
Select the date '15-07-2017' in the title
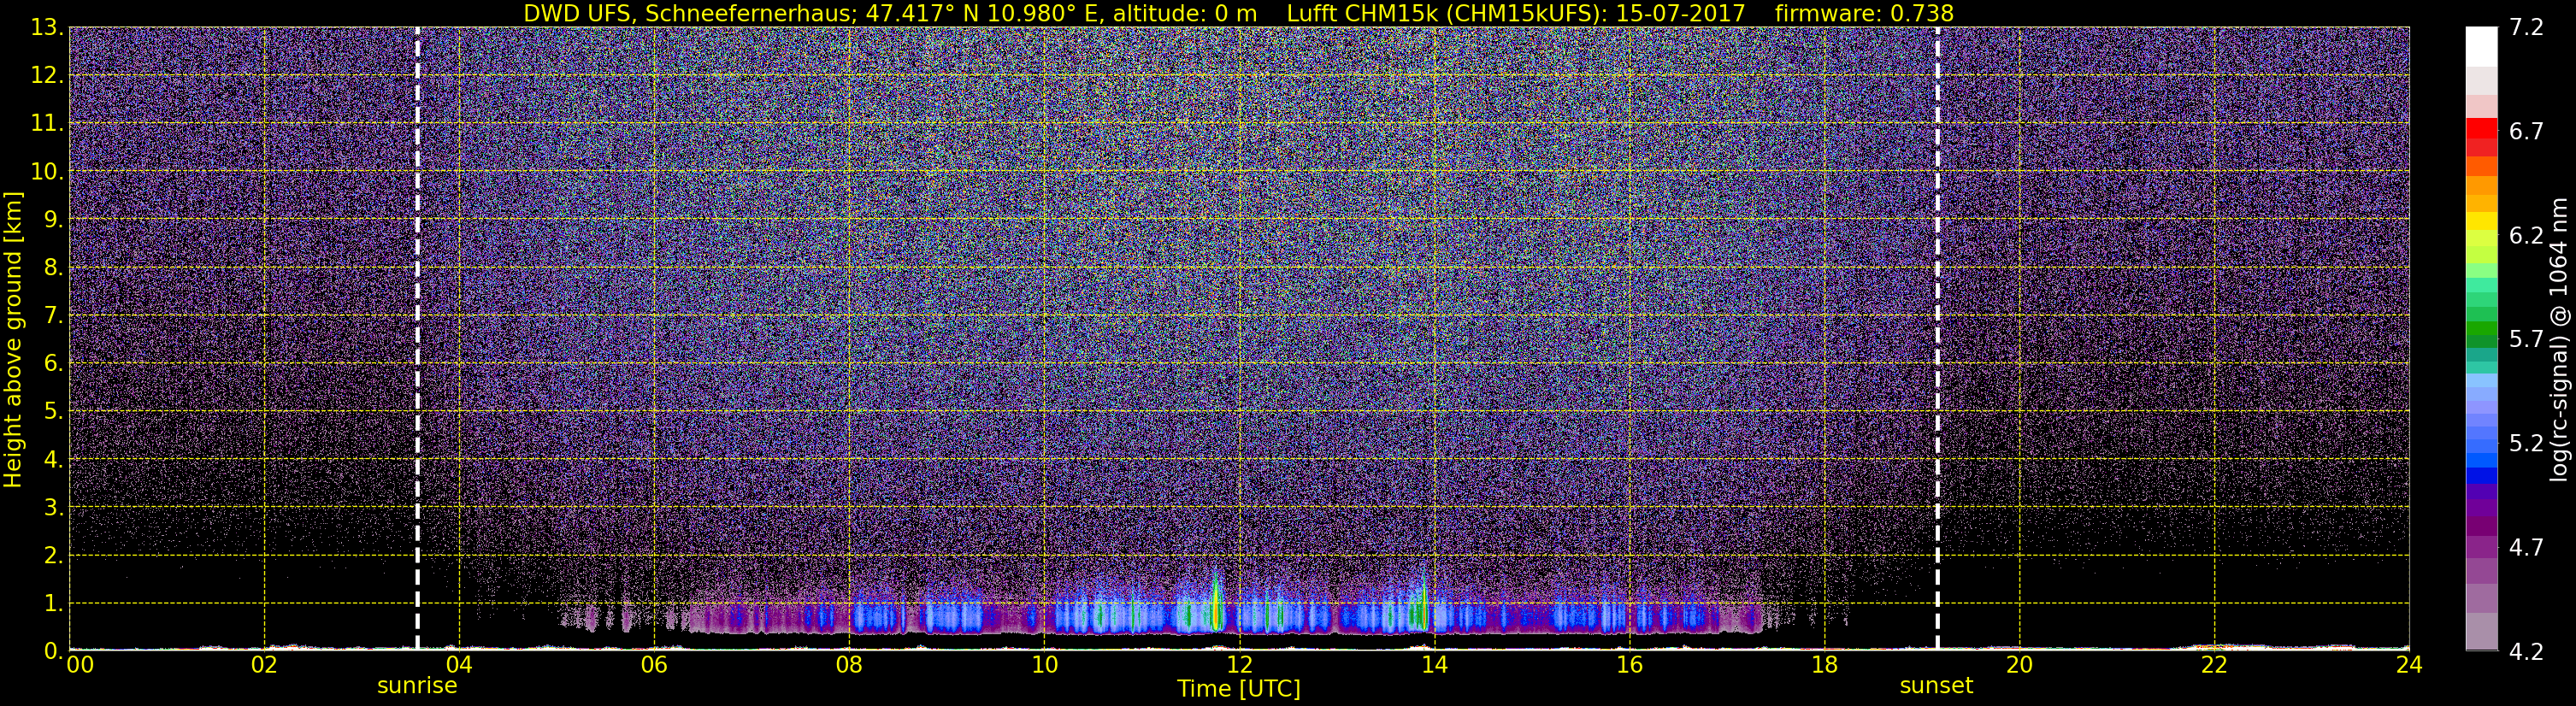tap(1680, 13)
